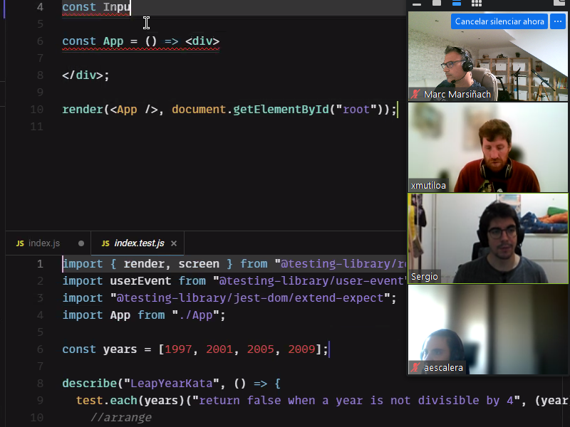
Task: Click 'describe' keyword in test file
Action: click(x=90, y=383)
